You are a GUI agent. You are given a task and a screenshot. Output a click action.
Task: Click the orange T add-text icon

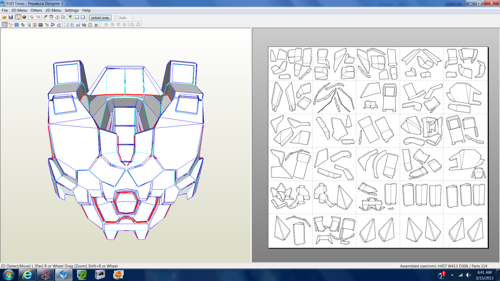coord(35,25)
